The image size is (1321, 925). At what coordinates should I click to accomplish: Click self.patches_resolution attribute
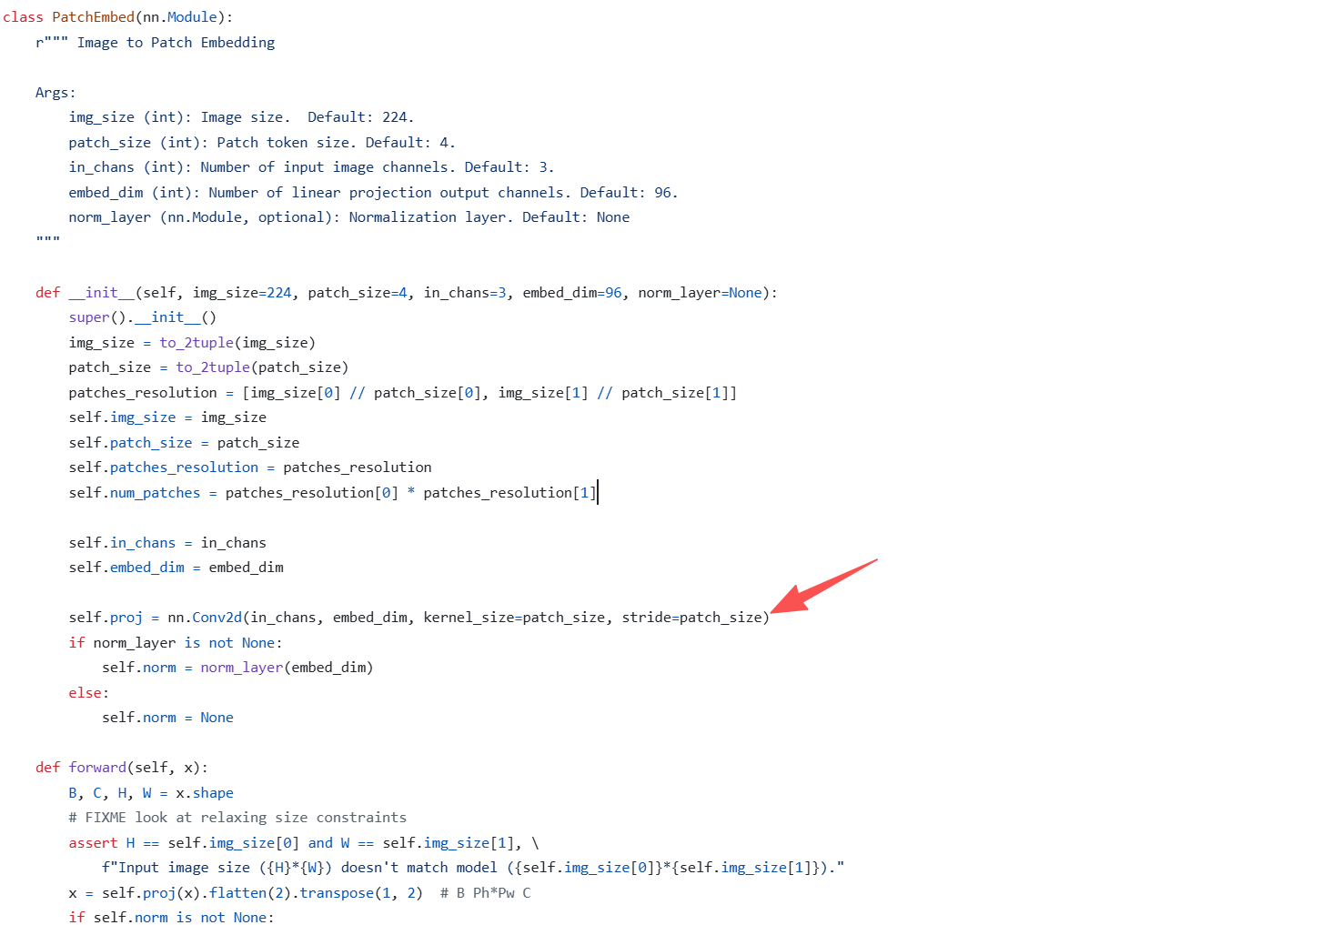164,468
